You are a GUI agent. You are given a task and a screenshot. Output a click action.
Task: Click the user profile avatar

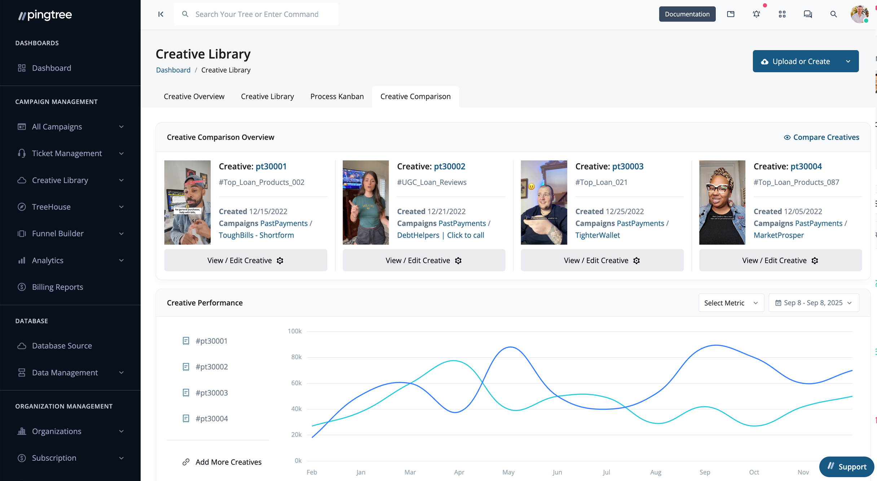click(x=859, y=14)
